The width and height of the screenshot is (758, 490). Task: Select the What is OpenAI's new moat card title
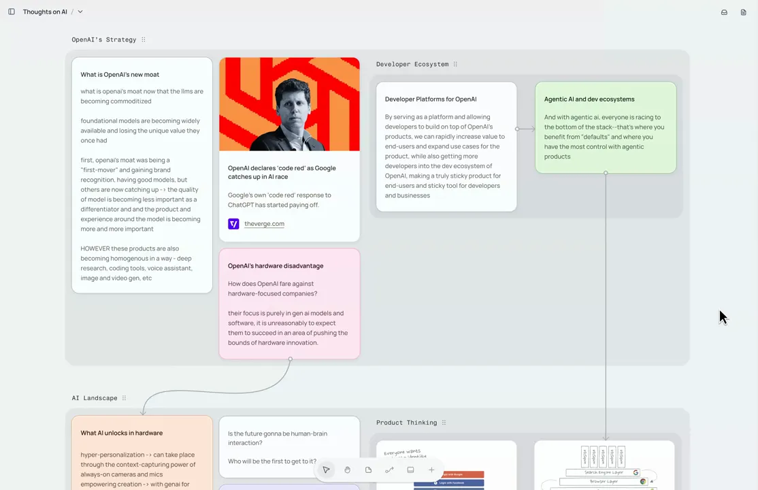tap(120, 74)
